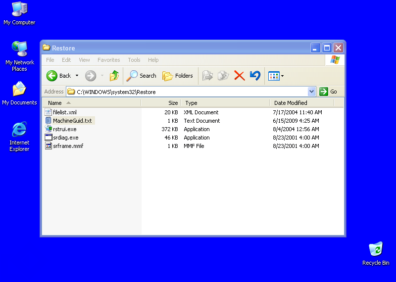Screen dimensions: 396x282
Task: Open the Edit menu
Action: pyautogui.click(x=66, y=60)
